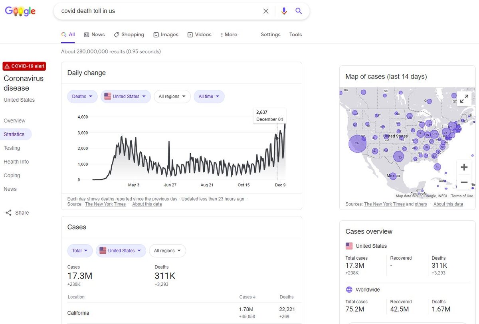479x324 pixels.
Task: Click Worldwide Deaths 1.67M value
Action: [x=441, y=309]
